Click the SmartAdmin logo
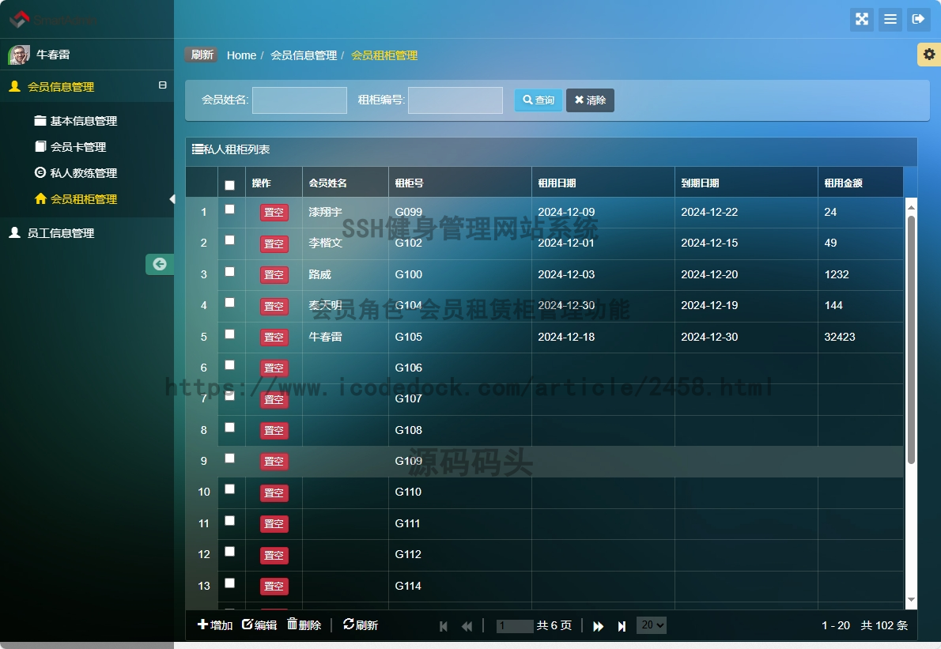Viewport: 941px width, 649px height. [x=52, y=20]
